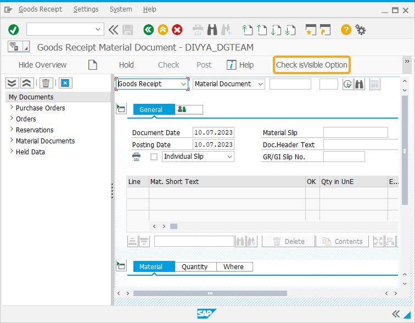Open the Help menu
This screenshot has height=323, width=415.
point(150,9)
